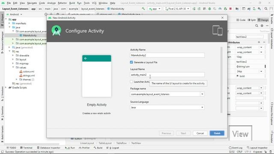This screenshot has width=274, height=154.
Task: Click the red Stop icon in toolbar
Action: click(x=230, y=9)
